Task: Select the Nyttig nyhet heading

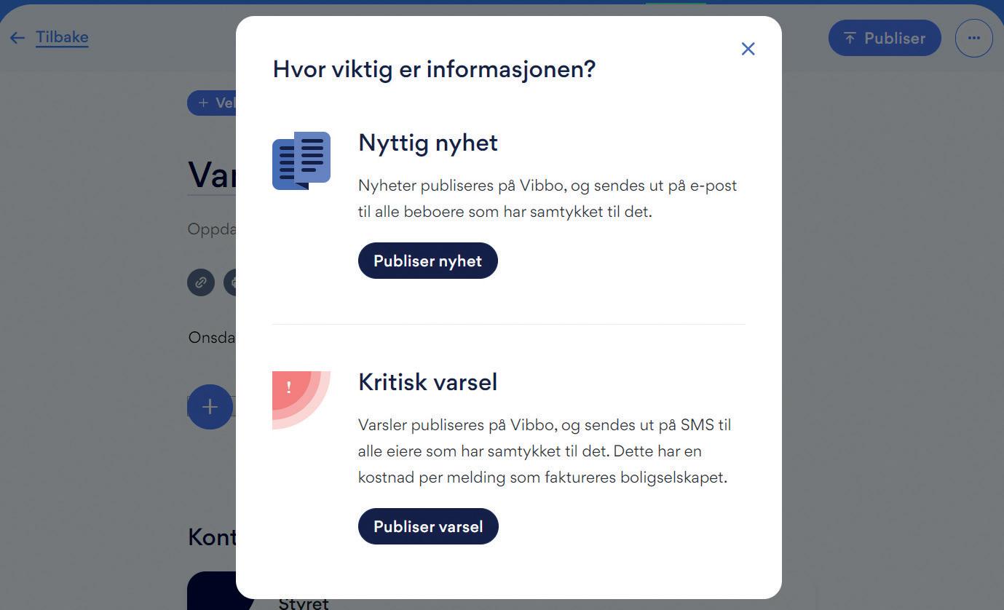Action: tap(428, 143)
